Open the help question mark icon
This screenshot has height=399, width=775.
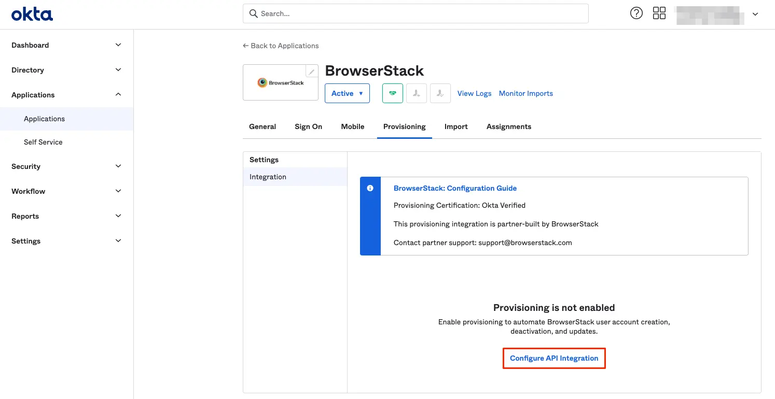(636, 13)
